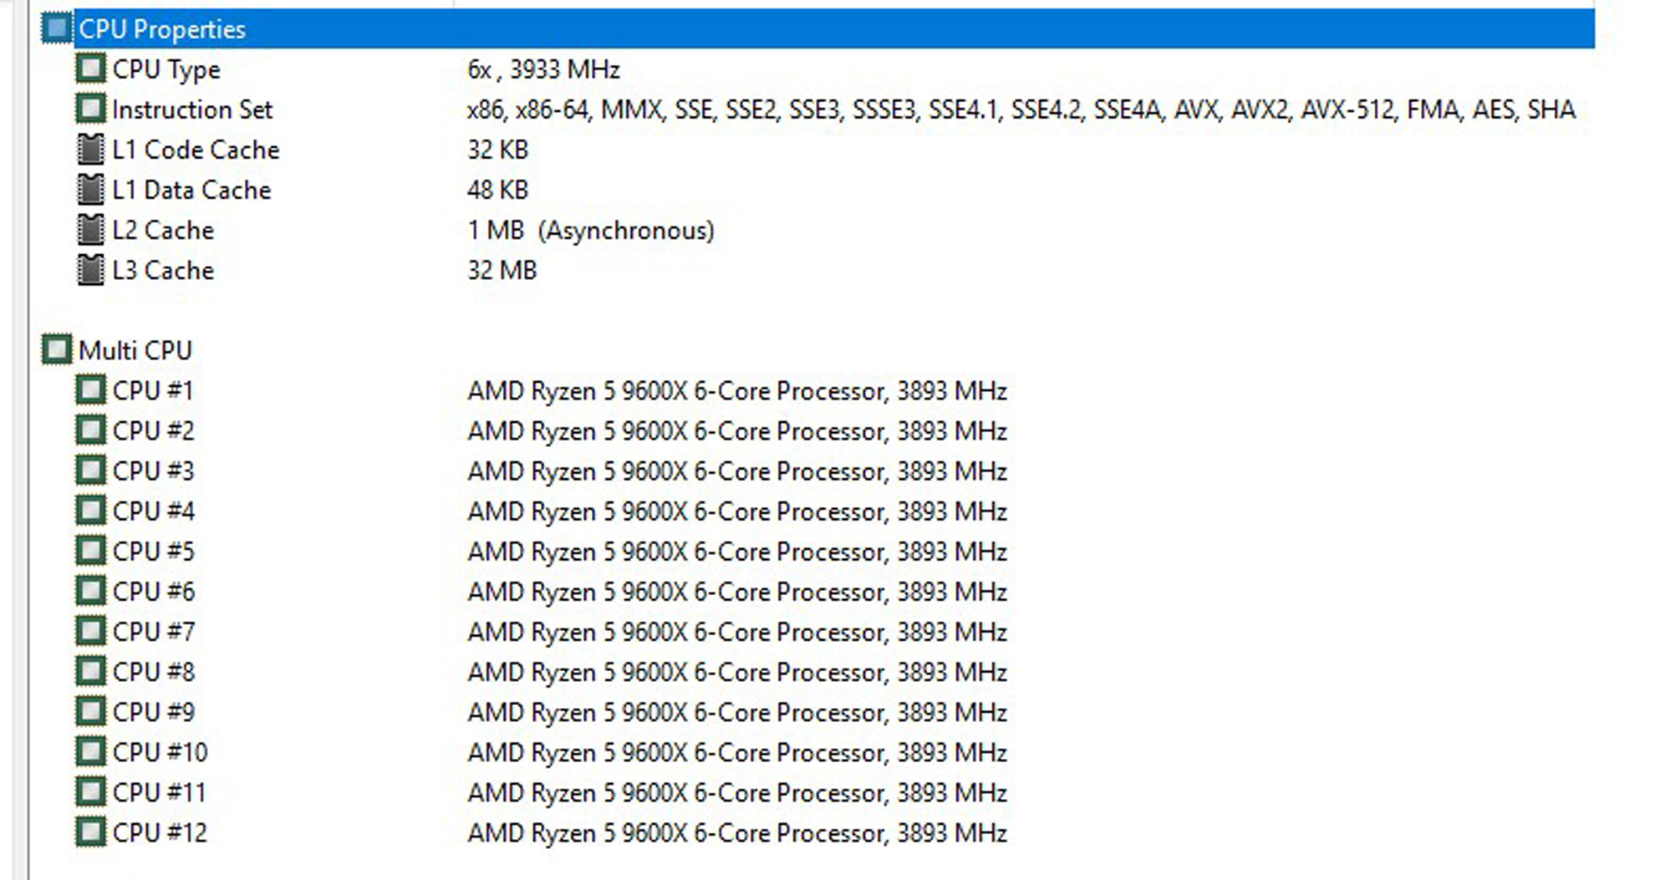Select the L3 Cache field label

(163, 271)
